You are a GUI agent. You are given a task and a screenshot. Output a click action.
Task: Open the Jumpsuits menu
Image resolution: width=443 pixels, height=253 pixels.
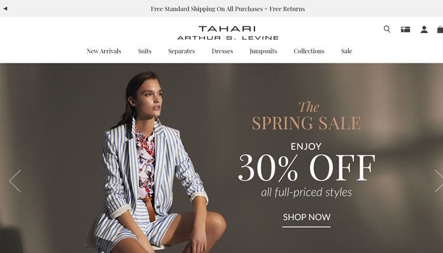tap(263, 51)
